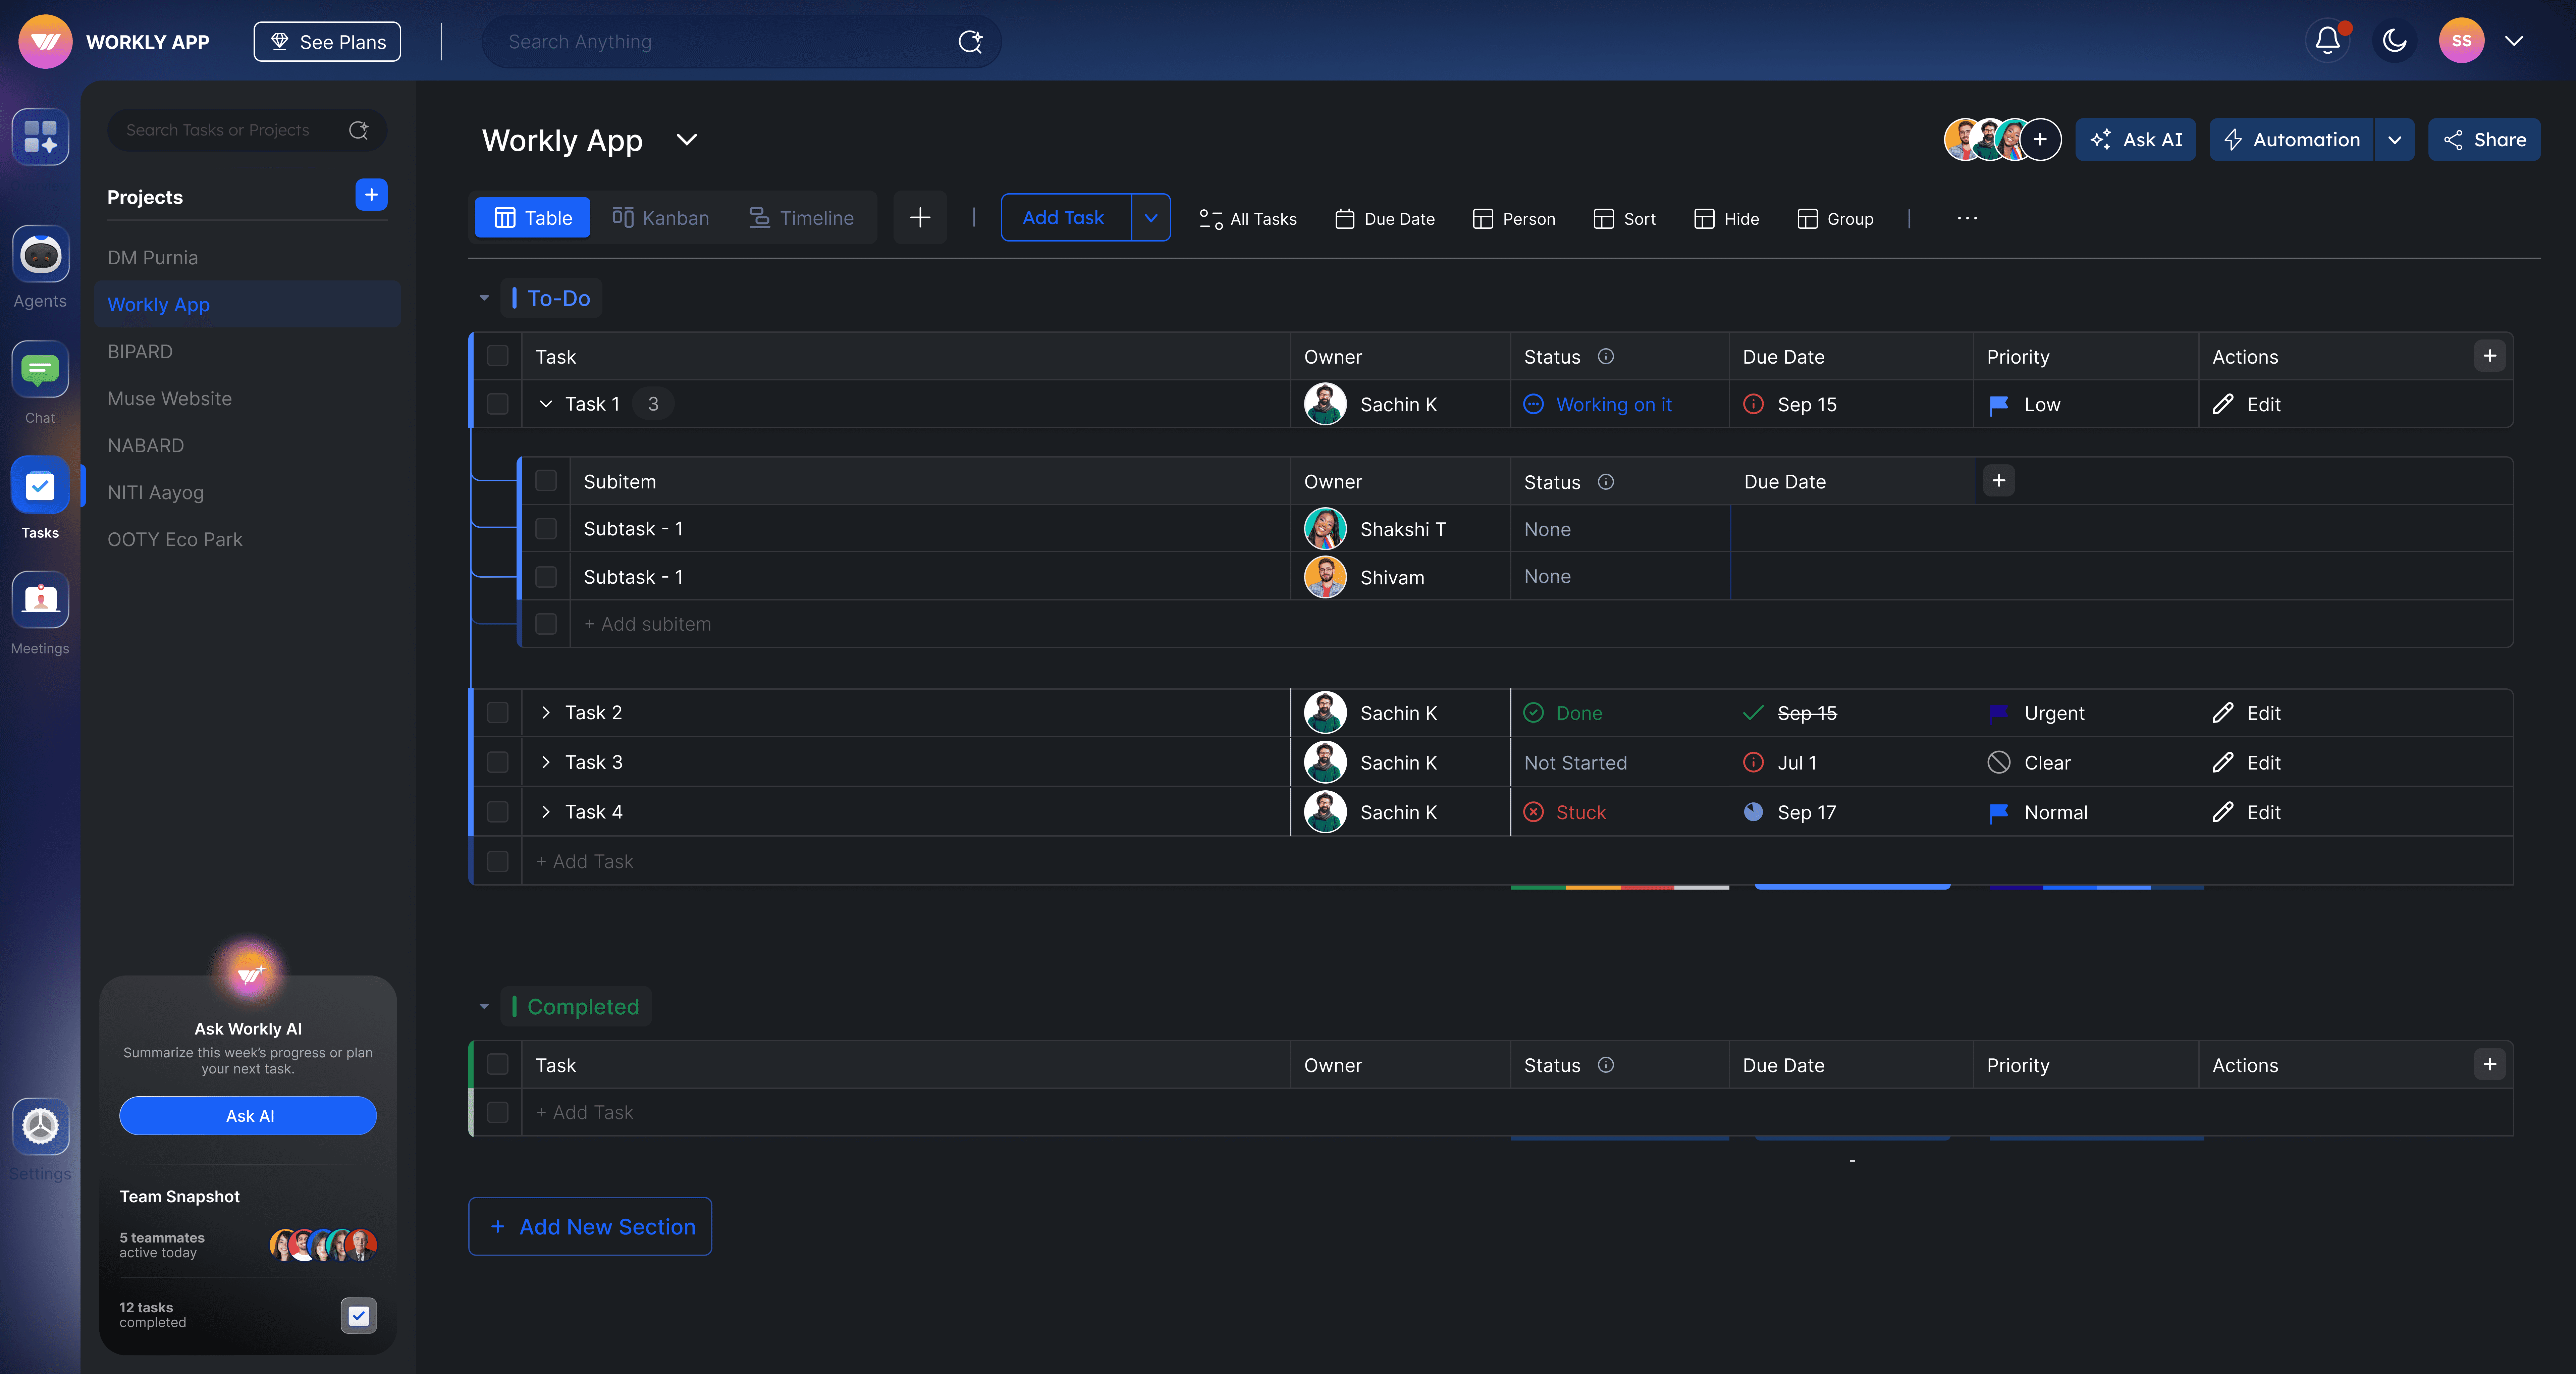The width and height of the screenshot is (2576, 1374).
Task: Click the To-Do status summary color bar
Action: pyautogui.click(x=1620, y=887)
